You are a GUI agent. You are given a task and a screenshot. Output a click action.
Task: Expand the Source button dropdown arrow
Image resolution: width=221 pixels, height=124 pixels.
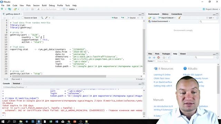tap(138, 18)
